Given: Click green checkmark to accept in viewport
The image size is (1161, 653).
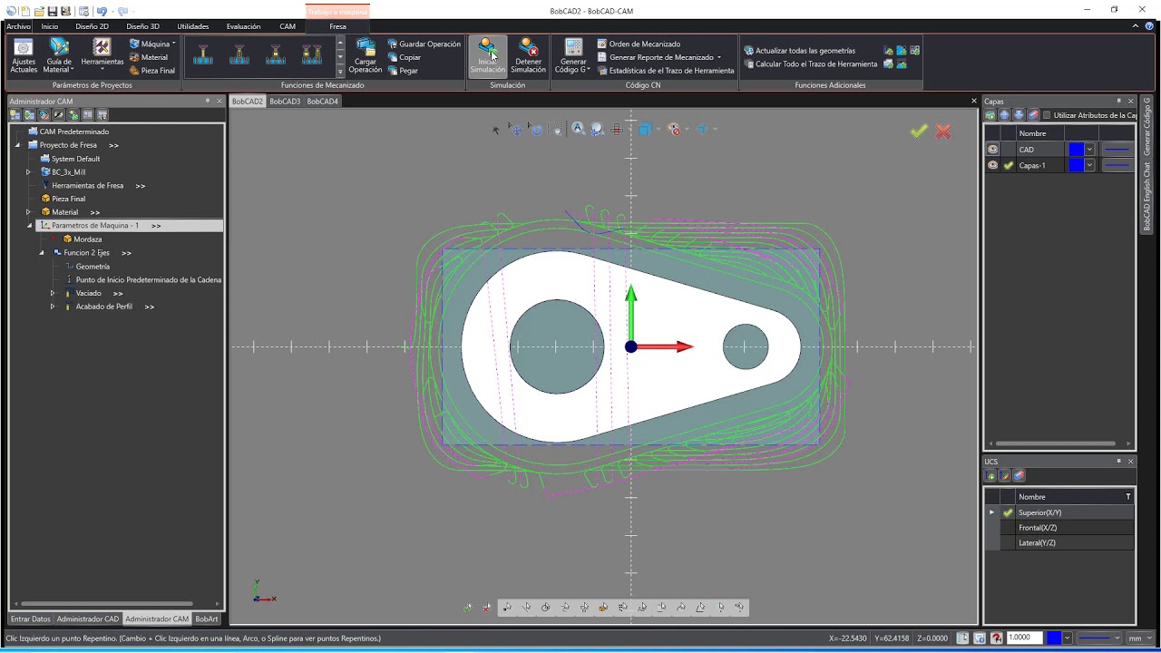Looking at the screenshot, I should pos(920,132).
